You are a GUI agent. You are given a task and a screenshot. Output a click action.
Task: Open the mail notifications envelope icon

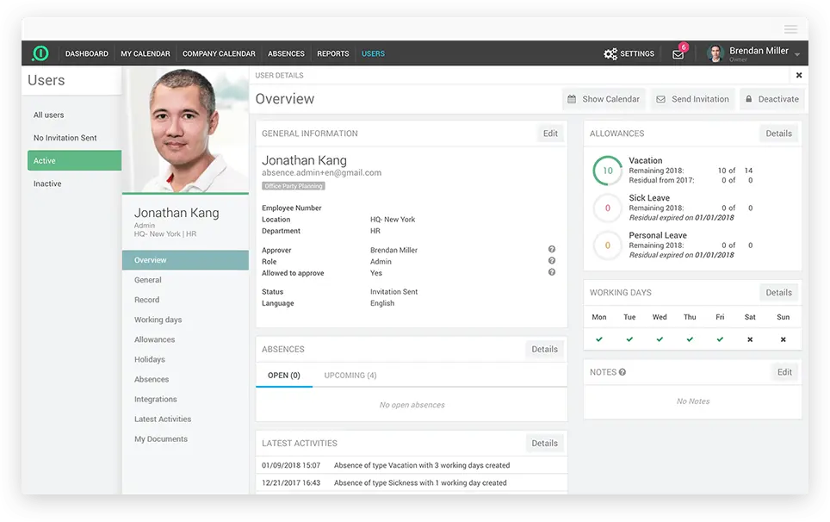(x=678, y=54)
